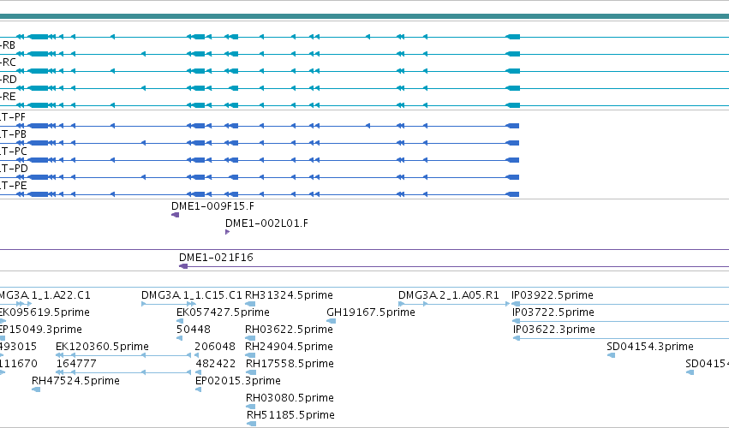
Task: Select the MG3A.1_1.A22.C1 EST label
Action: tap(45, 295)
